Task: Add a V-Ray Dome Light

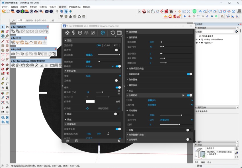Action: 40,42
